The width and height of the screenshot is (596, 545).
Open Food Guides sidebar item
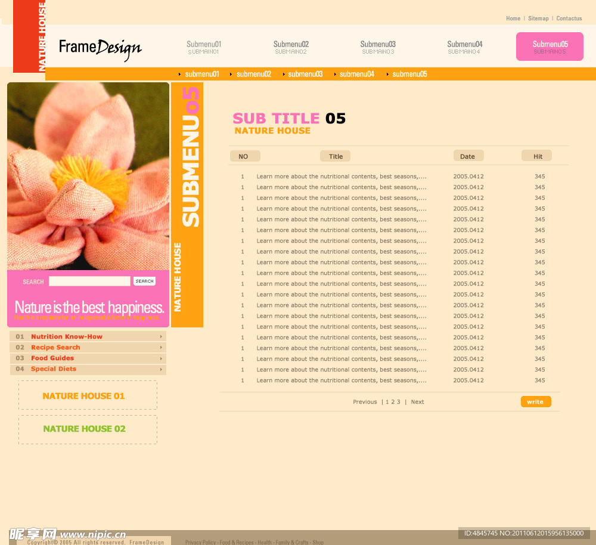(x=52, y=358)
